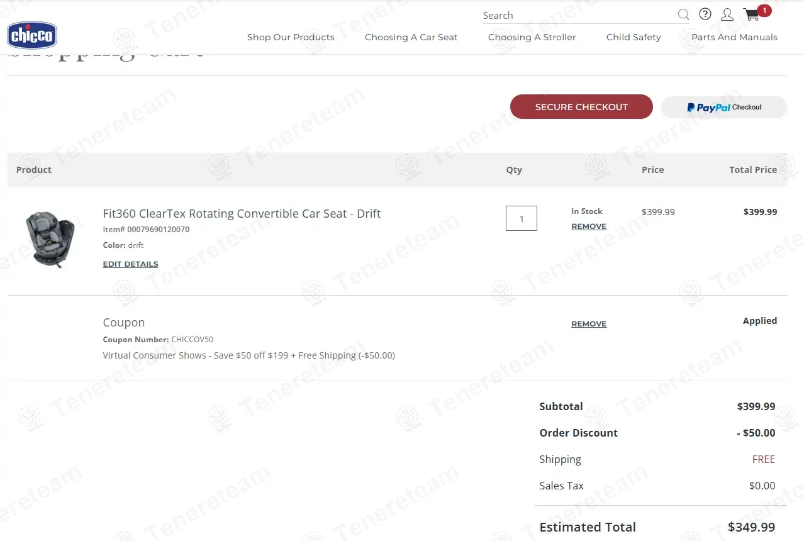
Task: Open the help question mark icon
Action: pos(705,14)
